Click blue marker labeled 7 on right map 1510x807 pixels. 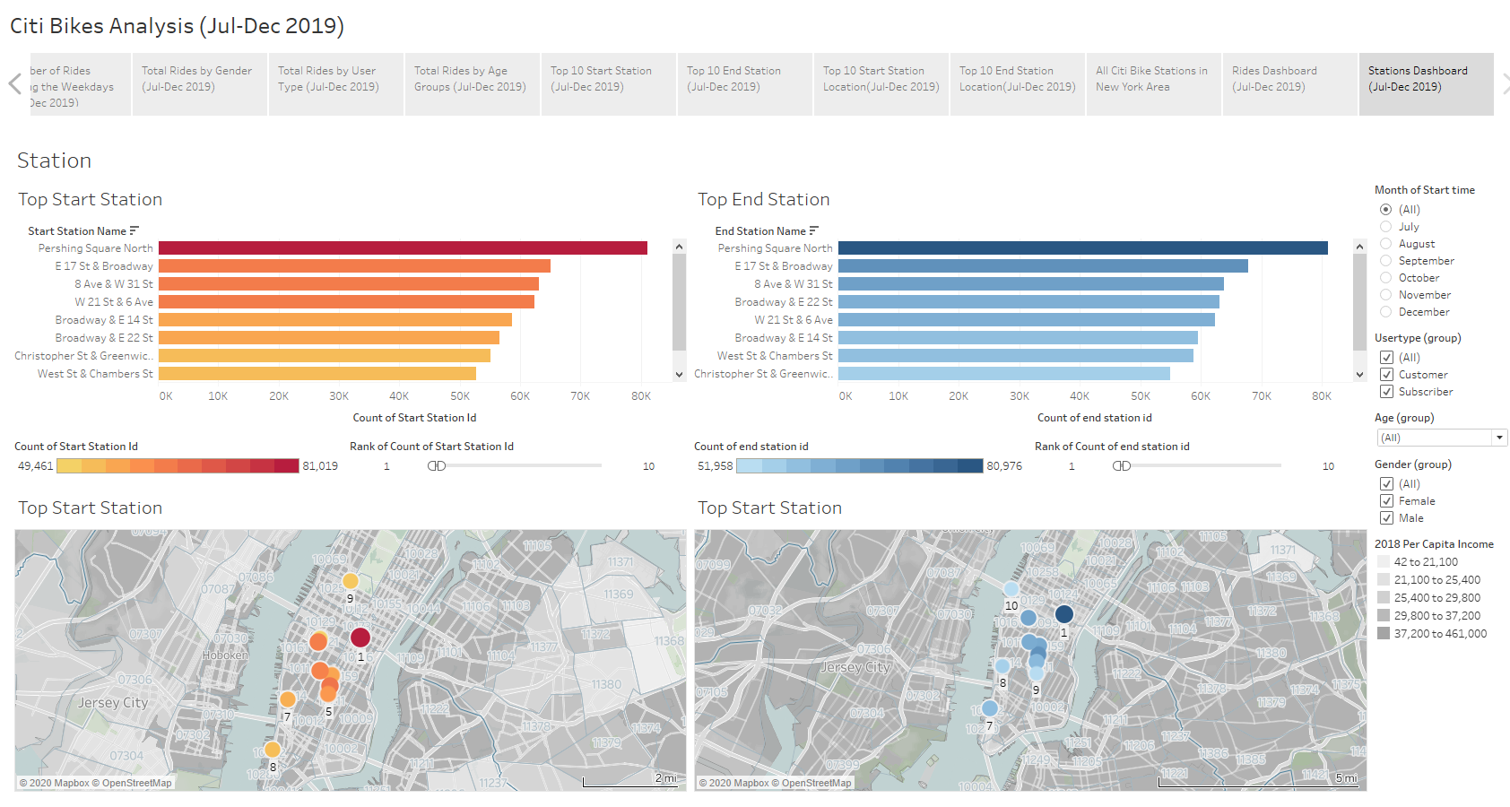pyautogui.click(x=990, y=708)
